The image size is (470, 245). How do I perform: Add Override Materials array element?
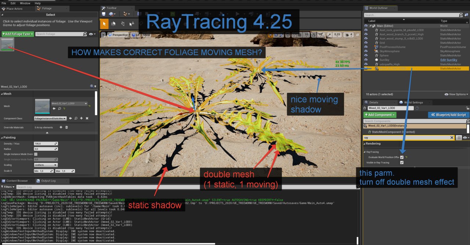61,127
